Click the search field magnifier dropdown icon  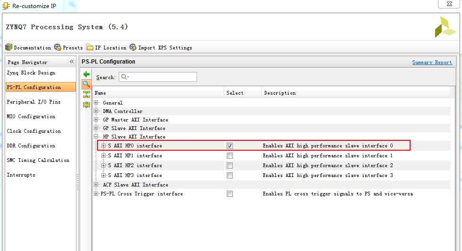point(125,77)
